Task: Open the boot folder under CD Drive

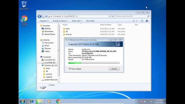Action: pos(46,68)
